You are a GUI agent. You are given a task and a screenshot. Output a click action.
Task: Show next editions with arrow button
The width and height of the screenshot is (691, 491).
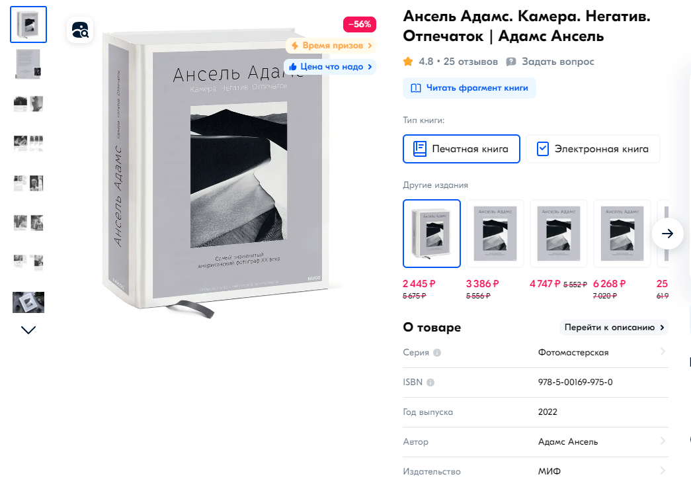[x=667, y=234]
